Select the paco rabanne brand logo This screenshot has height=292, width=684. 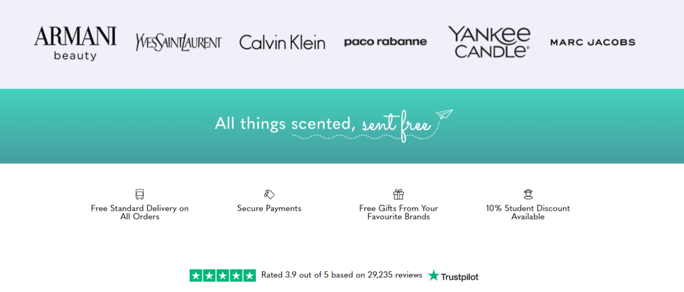click(x=386, y=42)
